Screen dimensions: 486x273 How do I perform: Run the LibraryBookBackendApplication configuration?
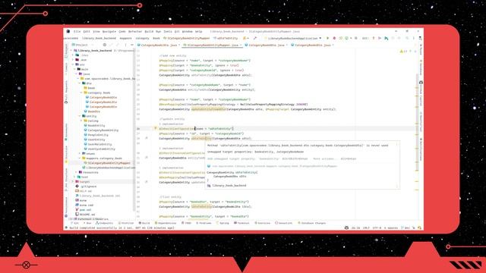tap(327, 38)
